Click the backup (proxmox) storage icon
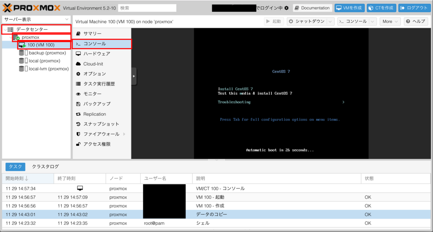This screenshot has width=433, height=232. click(x=23, y=53)
